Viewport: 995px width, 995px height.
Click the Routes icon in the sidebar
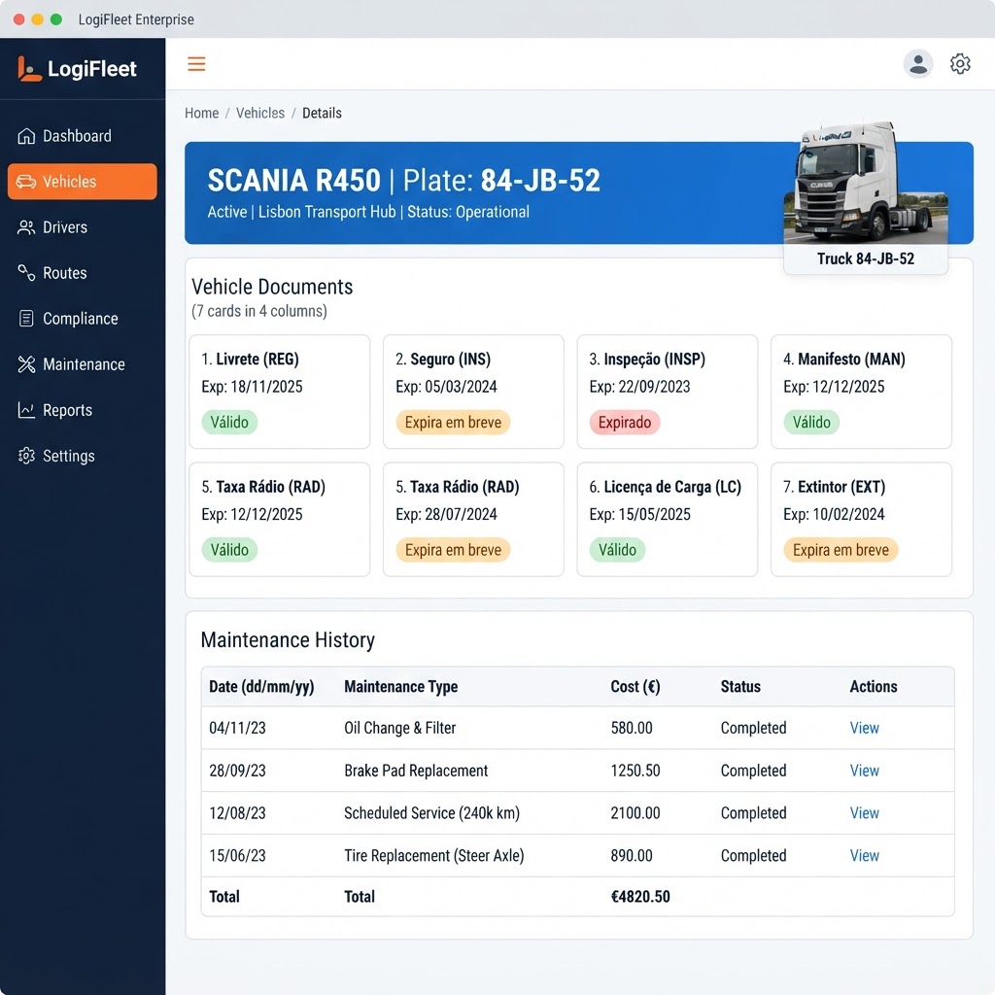[26, 273]
